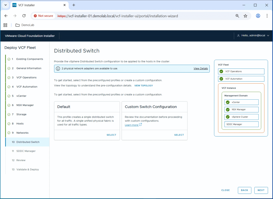Expand the Hello, admin@local user menu
The image size is (273, 199).
[x=253, y=36]
